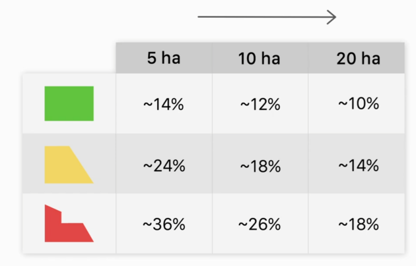Select the ~24% cell in the yellow row
This screenshot has width=416, height=266.
[164, 165]
